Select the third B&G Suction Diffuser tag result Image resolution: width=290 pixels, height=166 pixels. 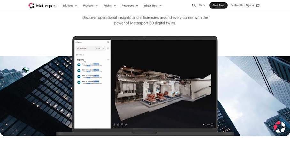(x=90, y=76)
